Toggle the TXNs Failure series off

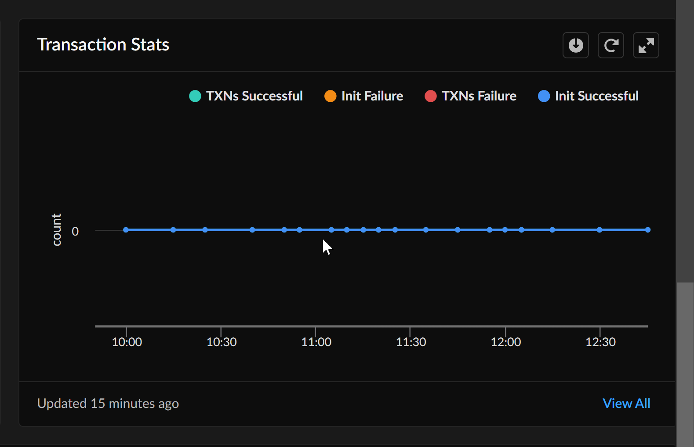pos(479,96)
